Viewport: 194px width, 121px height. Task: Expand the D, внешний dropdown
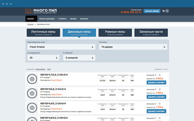pyautogui.click(x=79, y=58)
